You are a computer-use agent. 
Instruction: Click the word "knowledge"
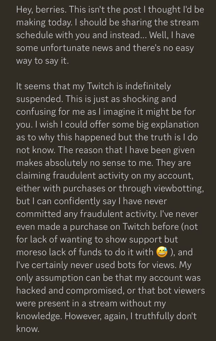(39, 316)
